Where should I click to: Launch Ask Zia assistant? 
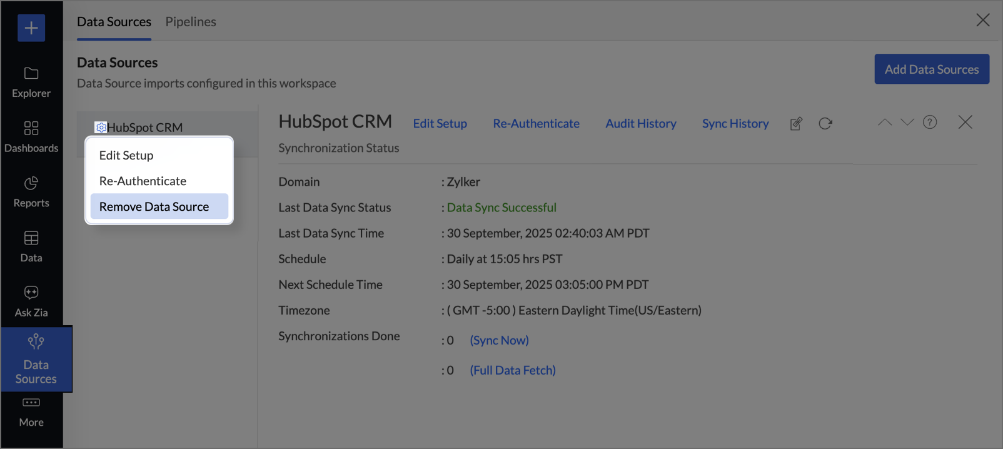(x=31, y=301)
